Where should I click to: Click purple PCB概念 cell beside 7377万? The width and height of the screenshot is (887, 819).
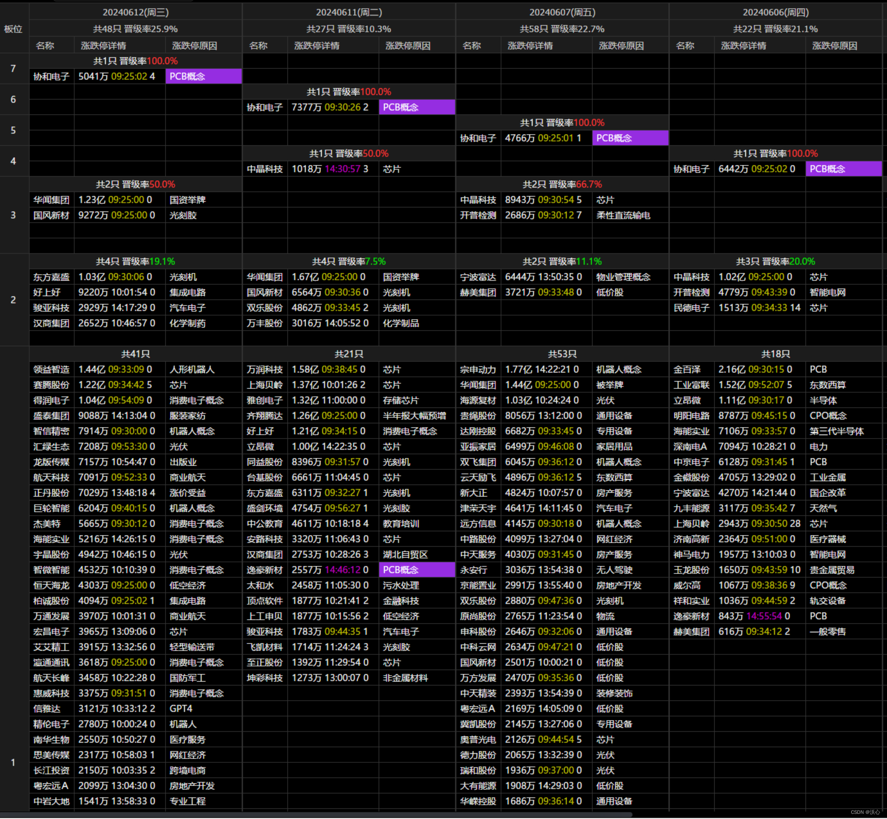pyautogui.click(x=417, y=107)
